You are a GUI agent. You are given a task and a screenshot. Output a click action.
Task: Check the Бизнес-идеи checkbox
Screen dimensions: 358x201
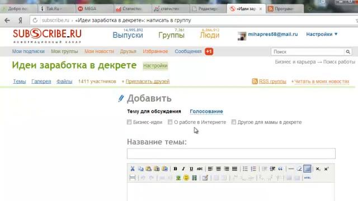point(129,122)
